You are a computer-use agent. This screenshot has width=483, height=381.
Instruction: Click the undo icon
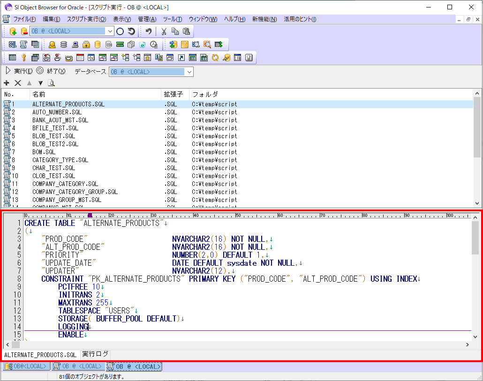tap(149, 31)
